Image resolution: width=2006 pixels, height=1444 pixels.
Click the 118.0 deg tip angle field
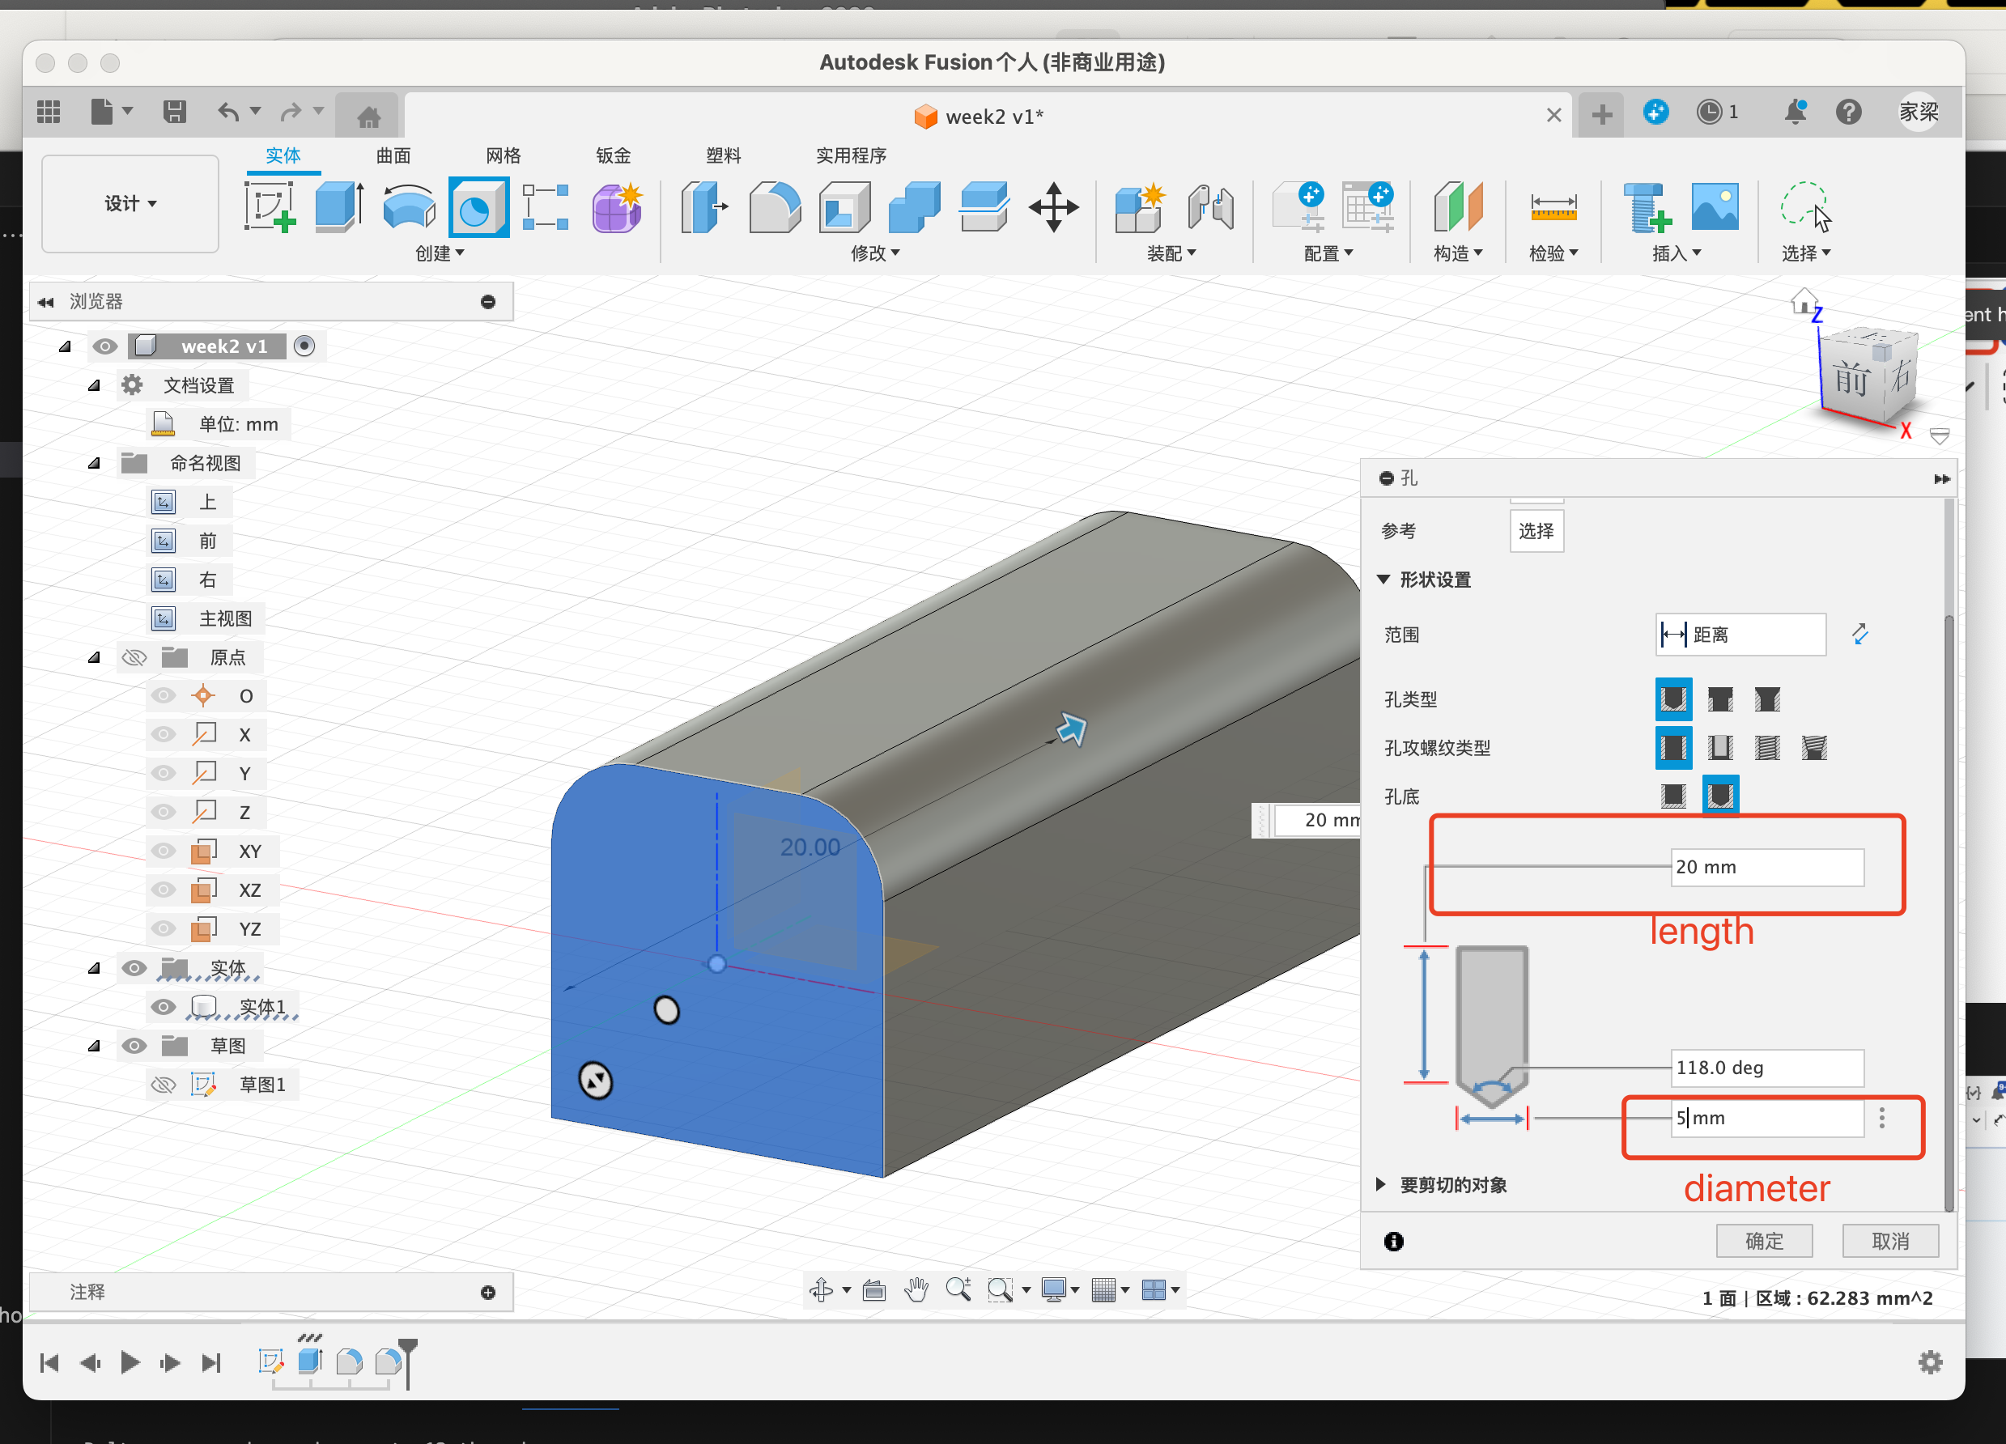click(1766, 1068)
